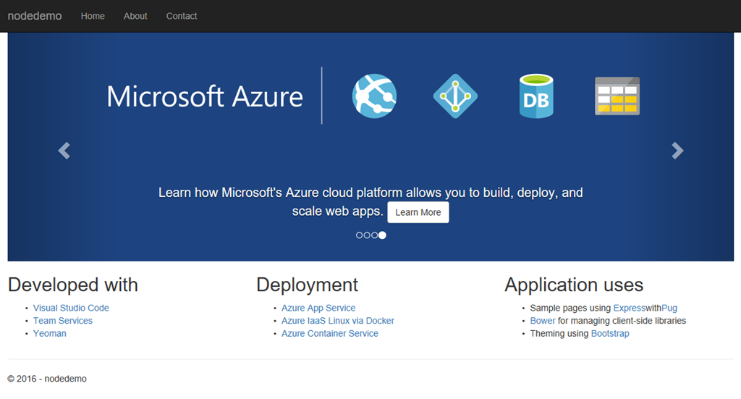
Task: Click the nodedemo brand link
Action: 35,16
